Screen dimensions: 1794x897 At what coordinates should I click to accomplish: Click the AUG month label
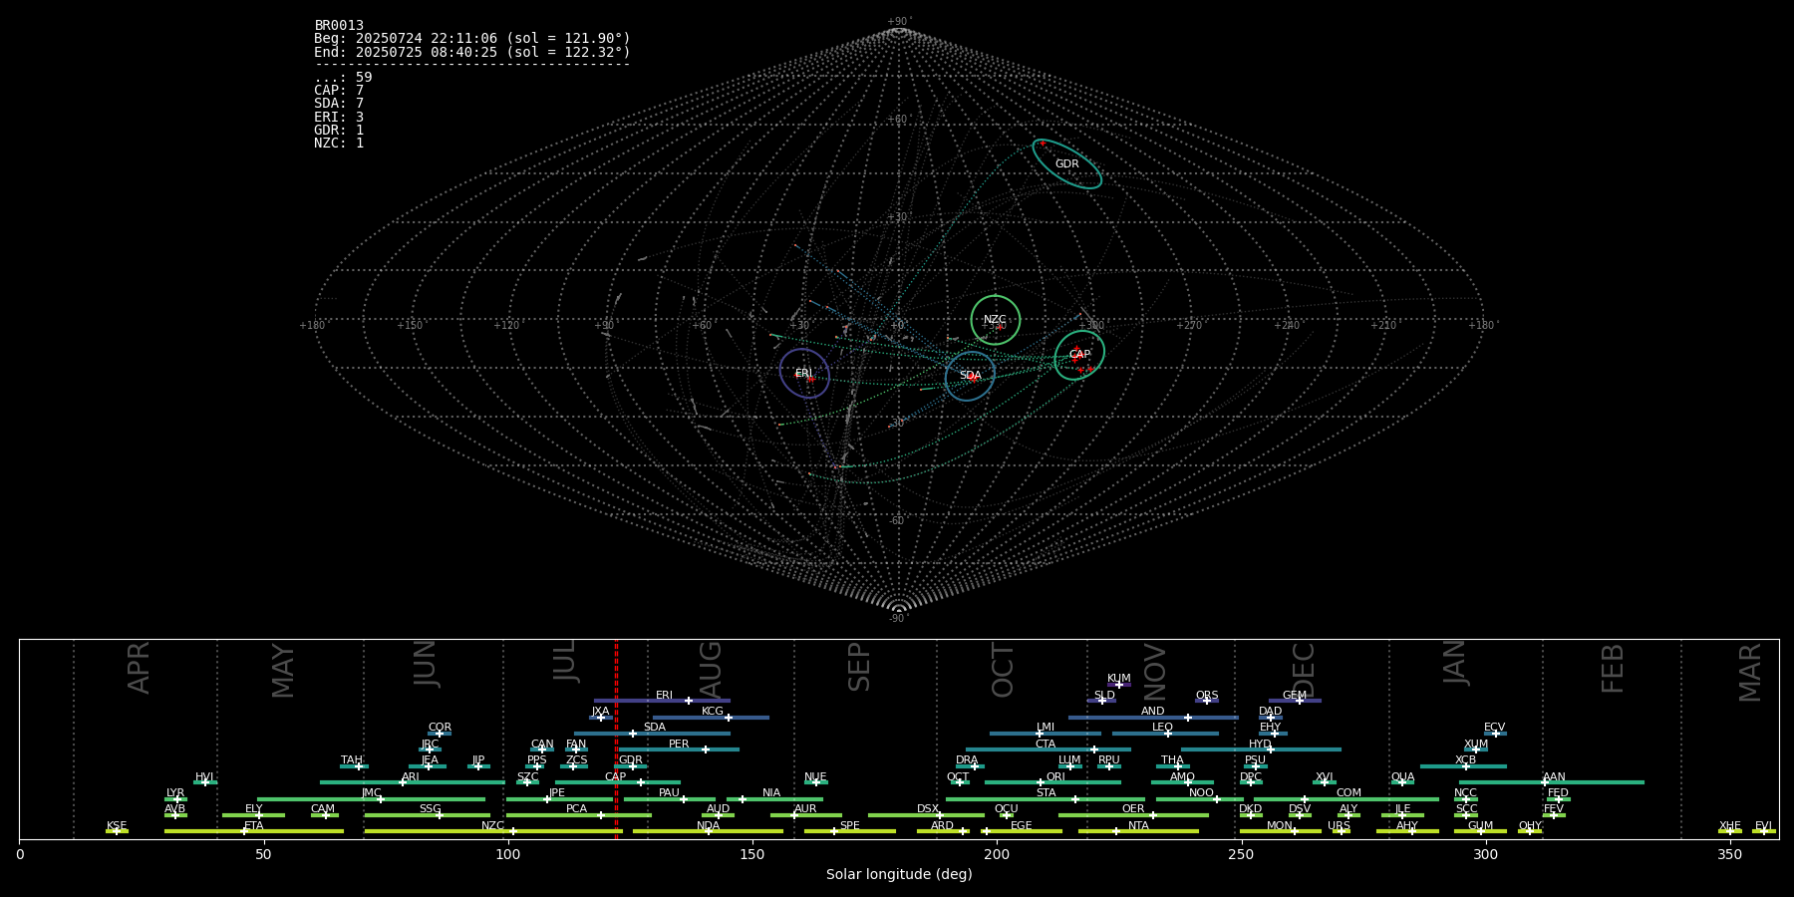click(x=711, y=669)
